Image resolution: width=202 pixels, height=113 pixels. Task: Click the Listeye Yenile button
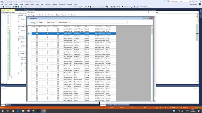point(50,22)
